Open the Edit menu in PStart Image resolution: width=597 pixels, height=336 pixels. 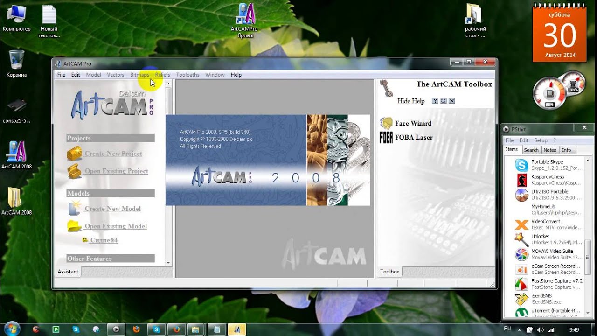point(524,140)
